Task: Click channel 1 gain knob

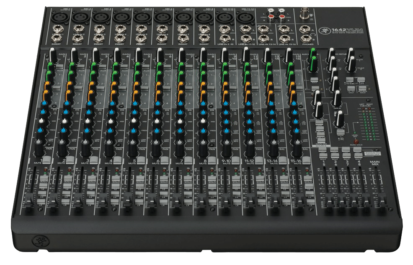Action: tap(53, 55)
